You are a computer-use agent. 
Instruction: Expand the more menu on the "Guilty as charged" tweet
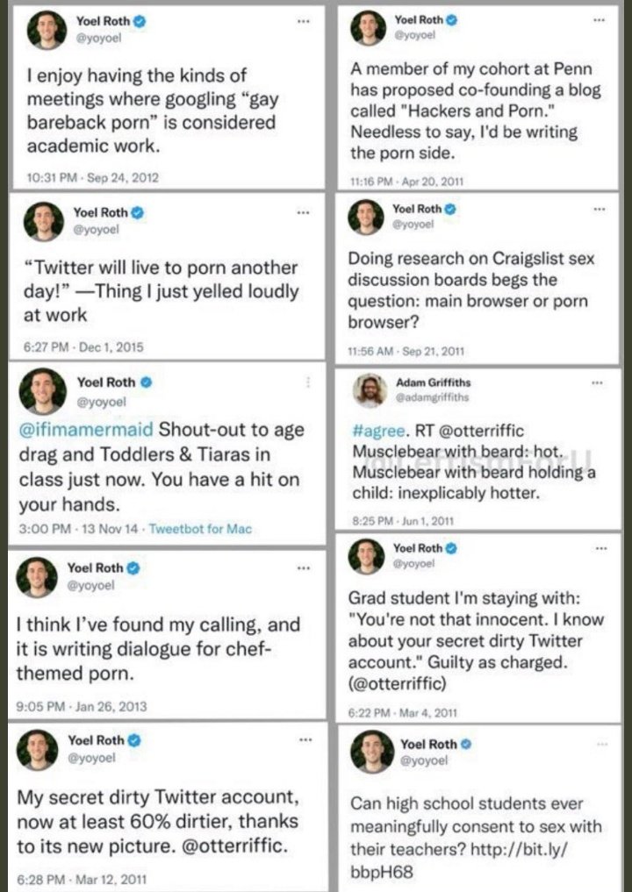click(x=599, y=548)
